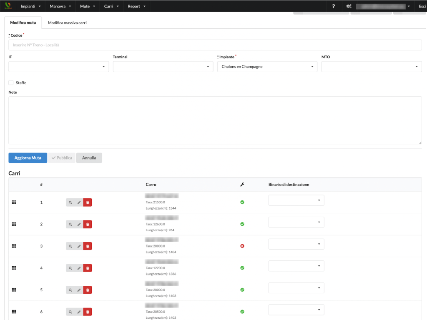
Task: Click the application logo in the navbar
Action: pos(8,6)
